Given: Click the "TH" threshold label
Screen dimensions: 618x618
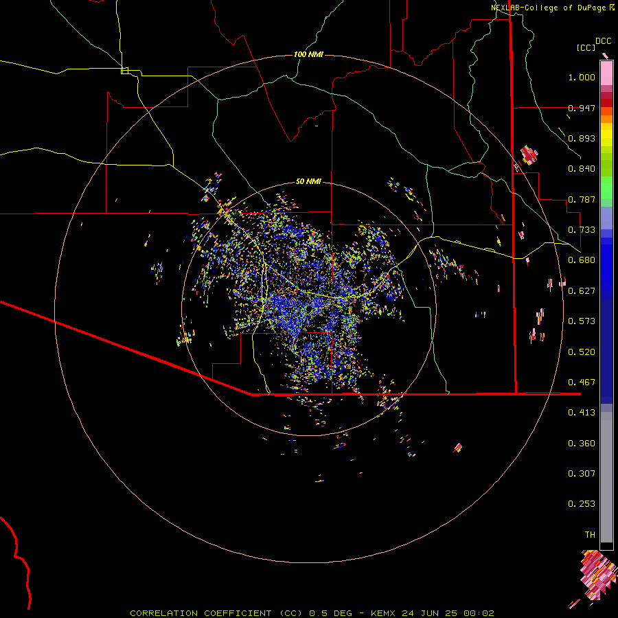Looking at the screenshot, I should [x=590, y=535].
